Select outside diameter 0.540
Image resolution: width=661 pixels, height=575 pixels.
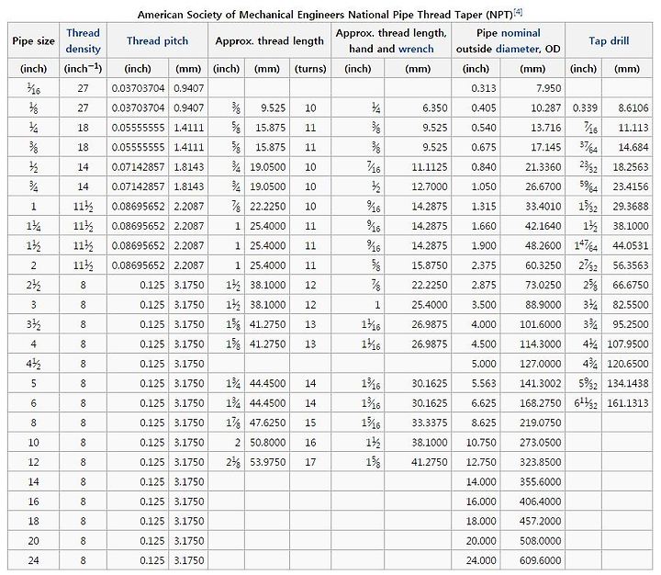coord(484,128)
